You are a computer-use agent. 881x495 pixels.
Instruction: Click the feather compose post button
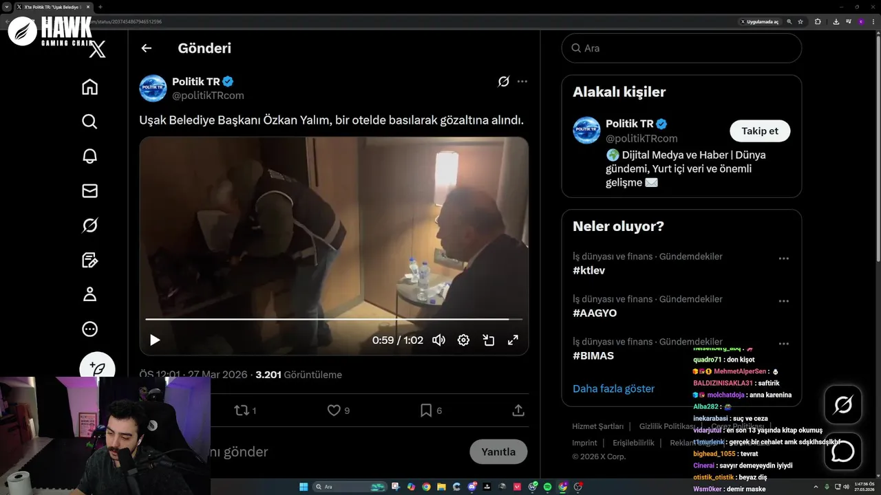[x=97, y=368]
